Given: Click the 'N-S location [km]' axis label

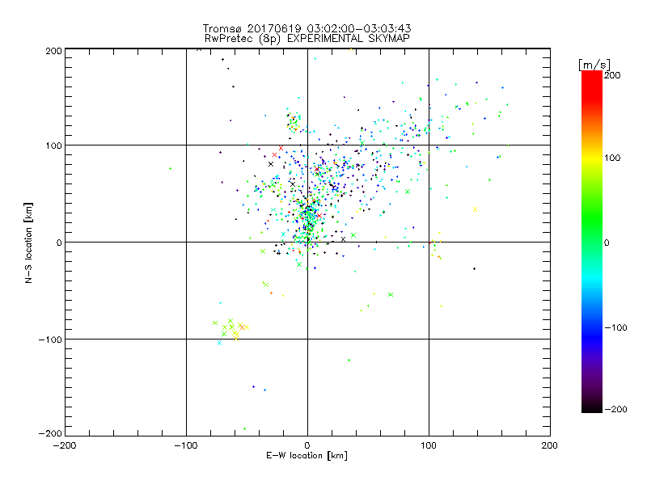Looking at the screenshot, I should pyautogui.click(x=28, y=243).
